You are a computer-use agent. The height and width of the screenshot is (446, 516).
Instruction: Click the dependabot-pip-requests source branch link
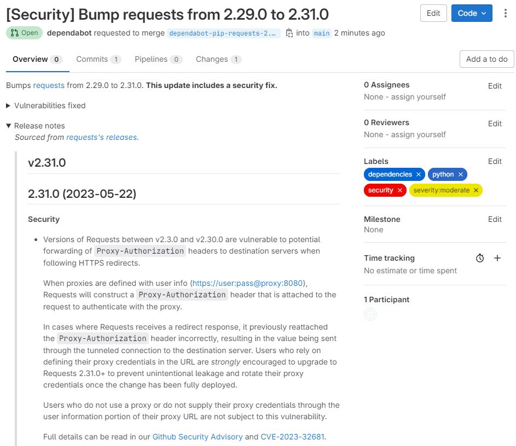[224, 33]
